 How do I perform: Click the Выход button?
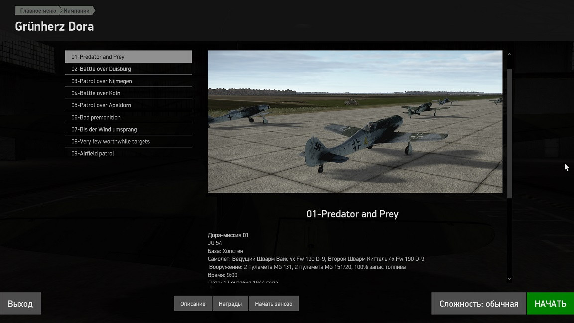[20, 304]
